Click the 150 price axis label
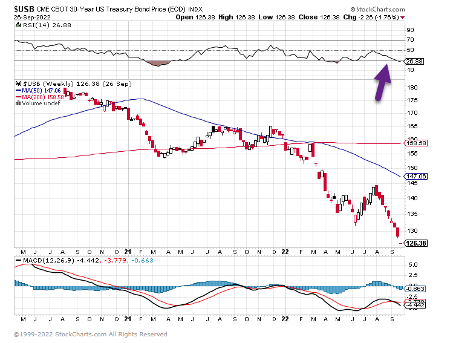 (412, 168)
